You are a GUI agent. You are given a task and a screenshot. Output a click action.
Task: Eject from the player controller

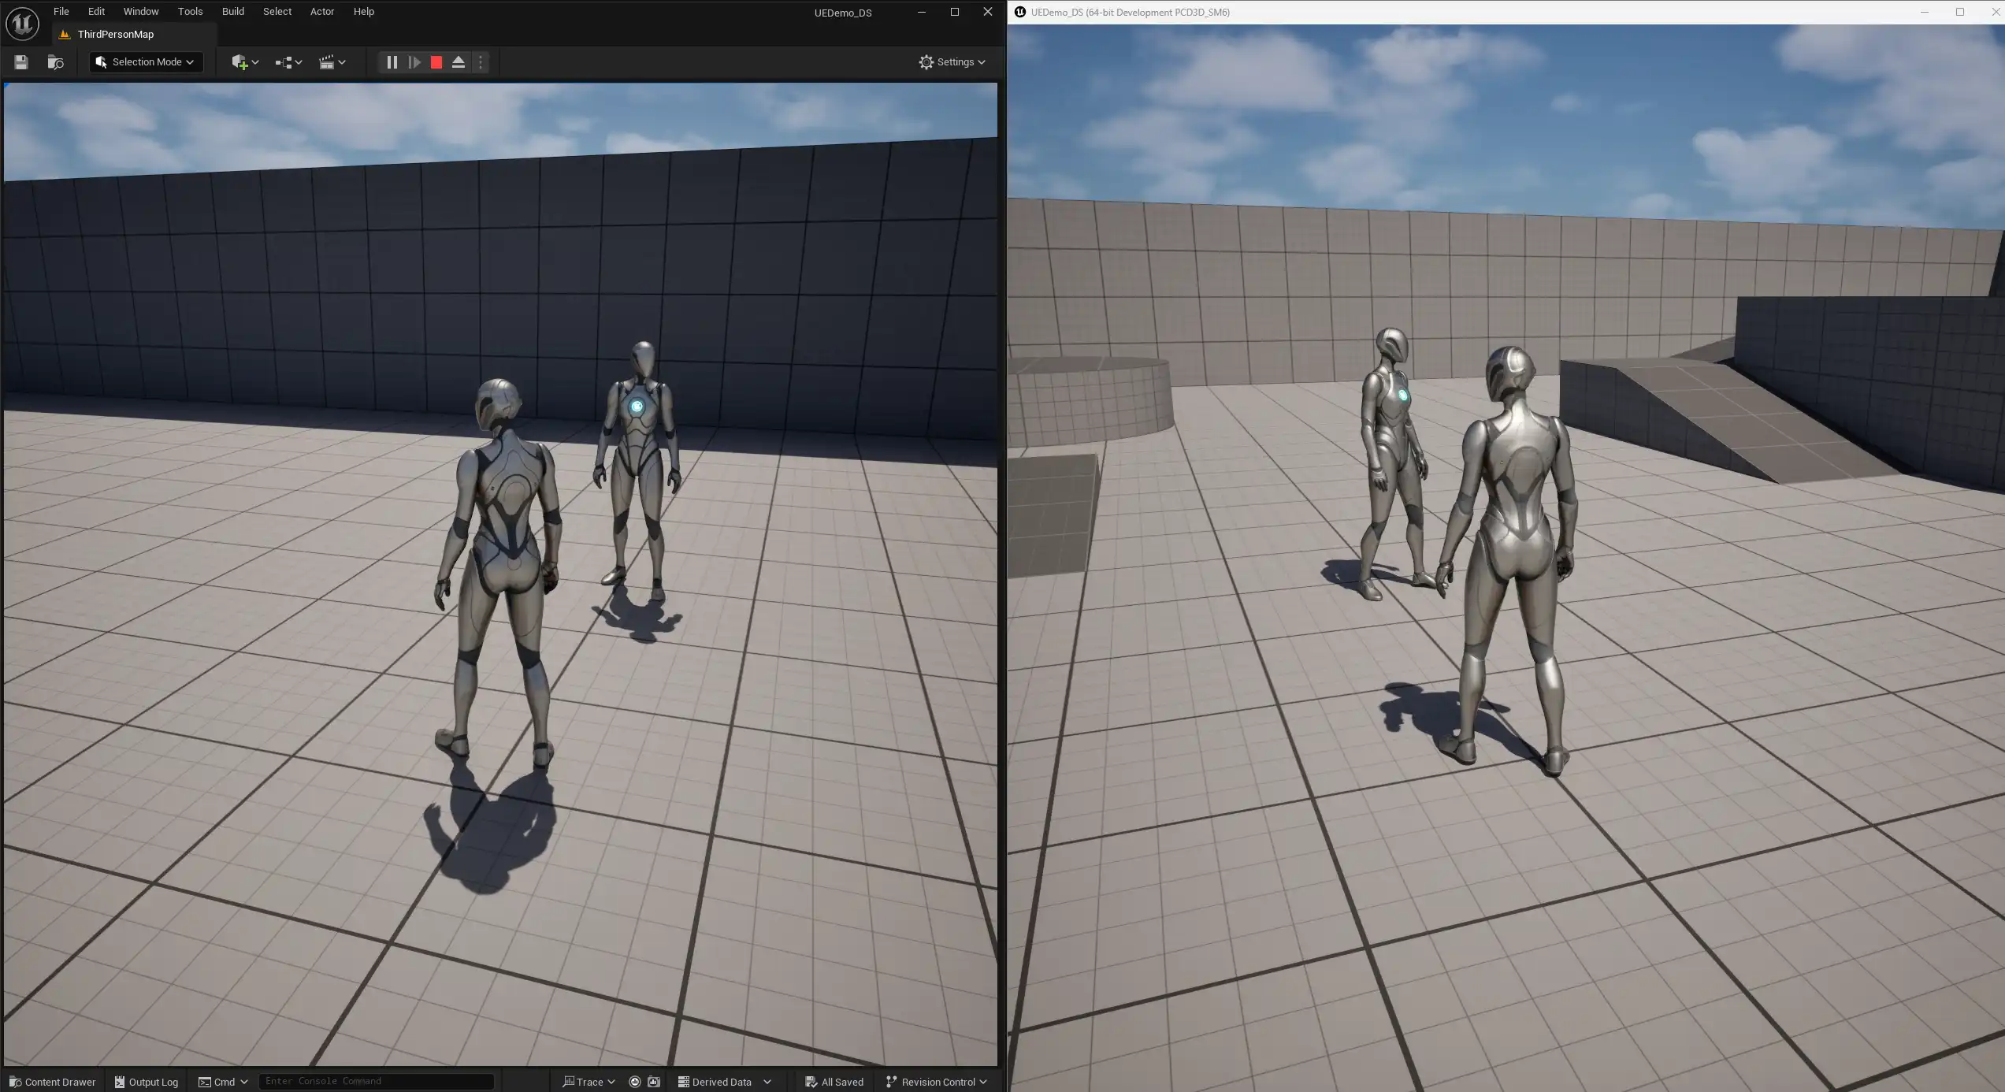click(x=459, y=62)
